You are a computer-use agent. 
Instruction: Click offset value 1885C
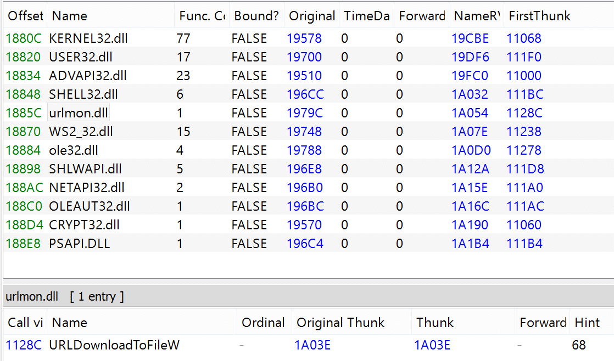(x=24, y=113)
